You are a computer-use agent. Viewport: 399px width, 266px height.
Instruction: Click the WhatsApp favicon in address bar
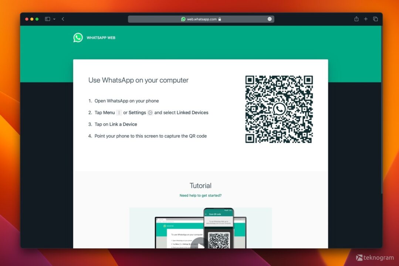[183, 19]
